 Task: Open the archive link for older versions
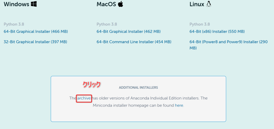[x=84, y=98]
